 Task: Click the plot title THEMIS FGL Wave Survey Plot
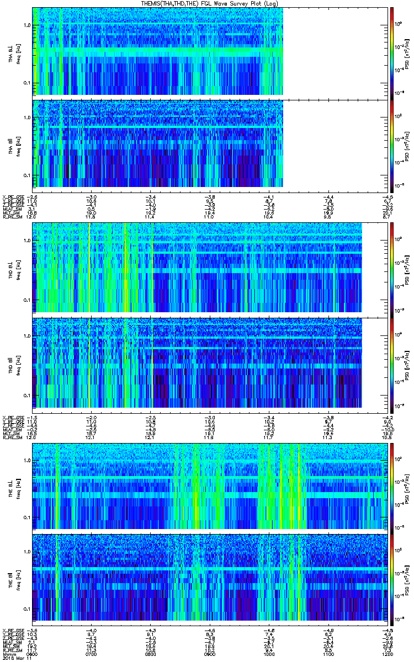(210, 3)
